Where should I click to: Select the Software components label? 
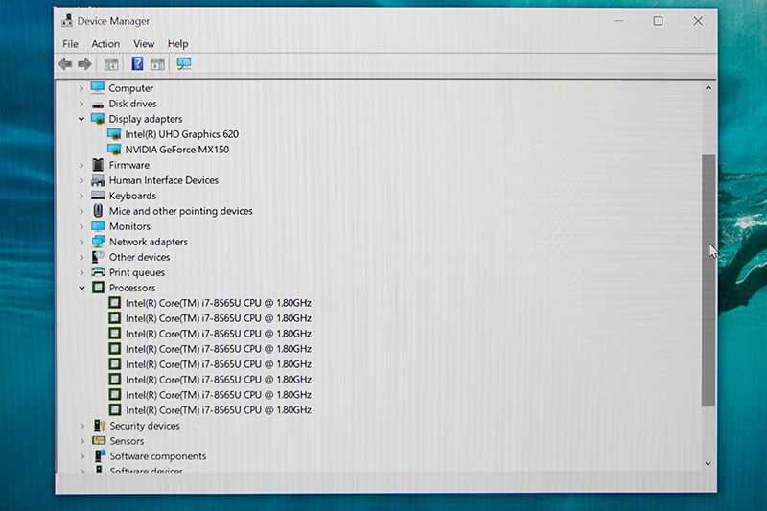point(157,455)
